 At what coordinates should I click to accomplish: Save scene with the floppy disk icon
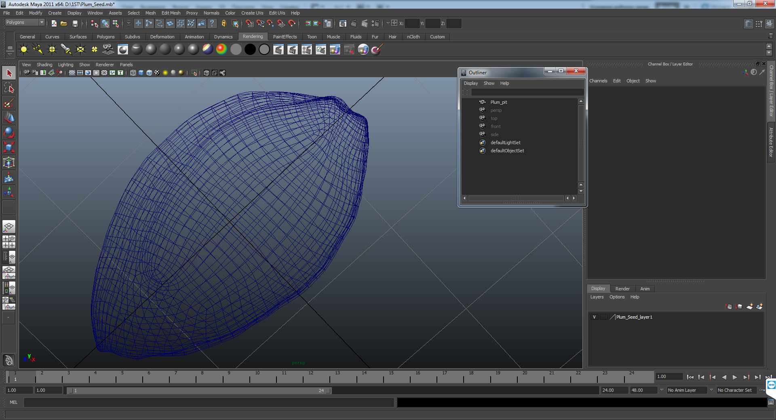(75, 24)
